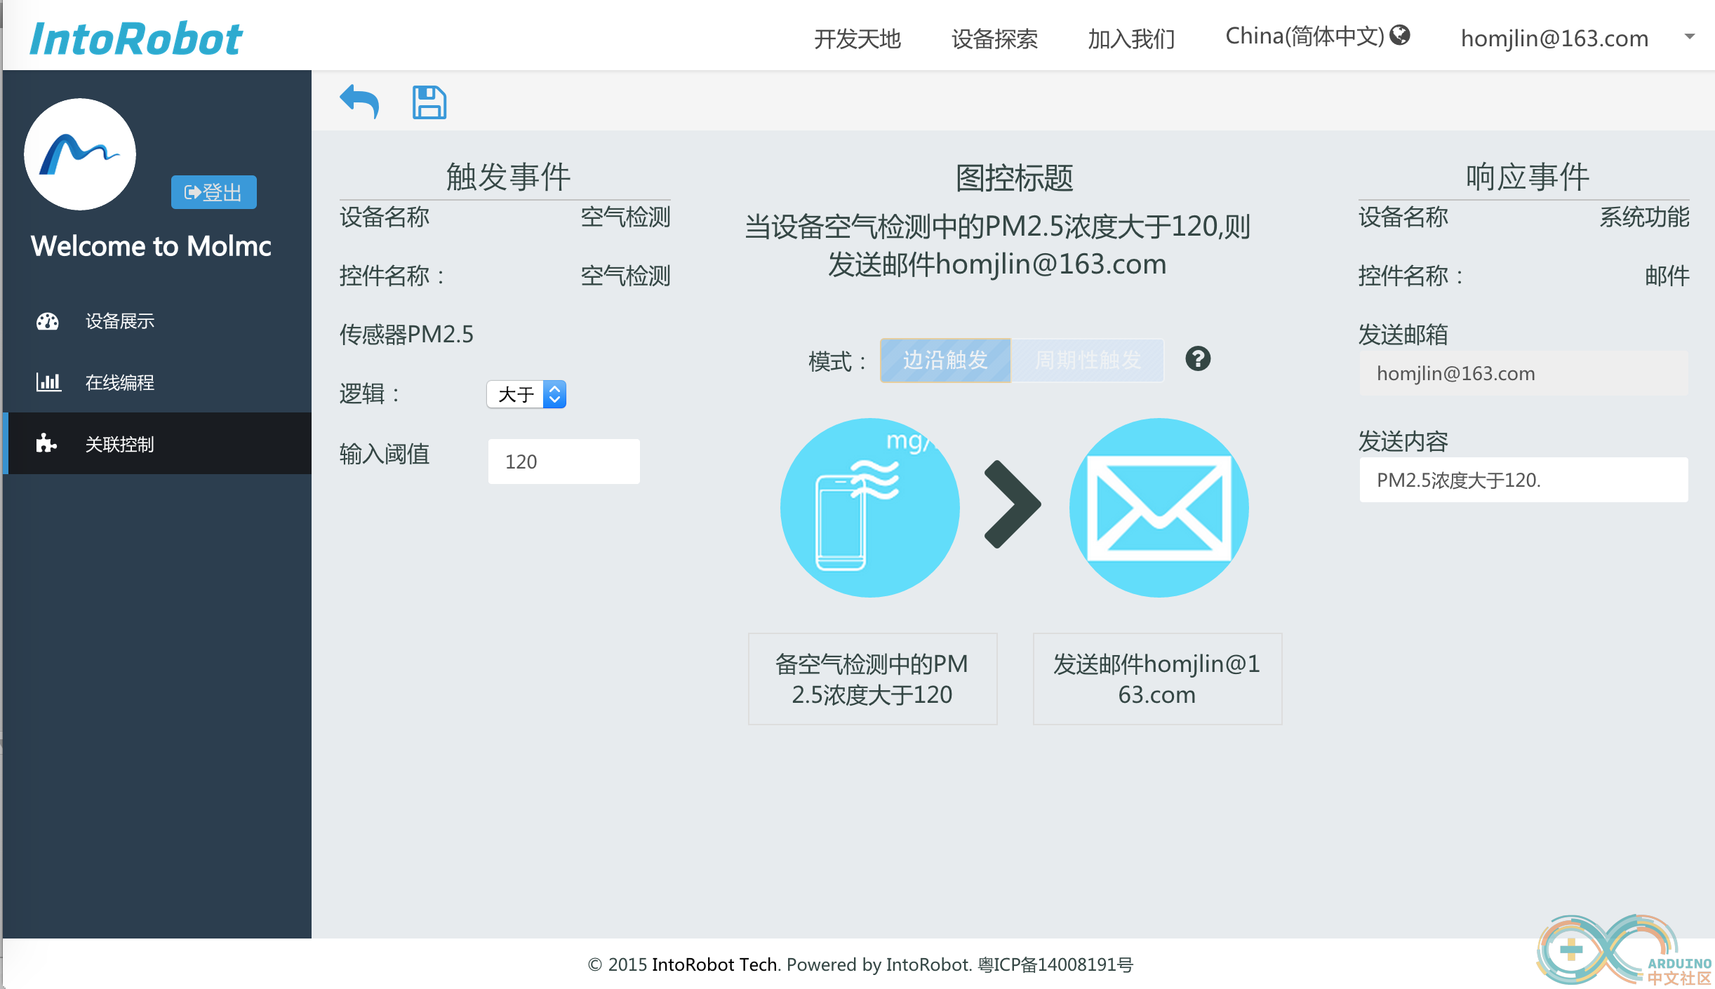Click the 邮件 control name value

(x=1667, y=276)
